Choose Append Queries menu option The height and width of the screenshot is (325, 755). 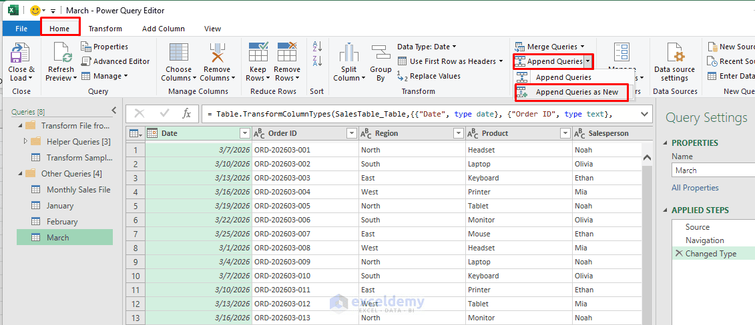coord(563,77)
